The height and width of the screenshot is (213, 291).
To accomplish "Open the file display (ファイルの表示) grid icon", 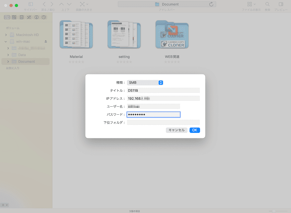I will pyautogui.click(x=250, y=4).
